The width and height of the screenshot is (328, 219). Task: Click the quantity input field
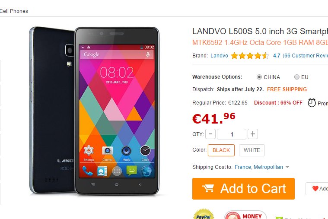click(x=232, y=134)
